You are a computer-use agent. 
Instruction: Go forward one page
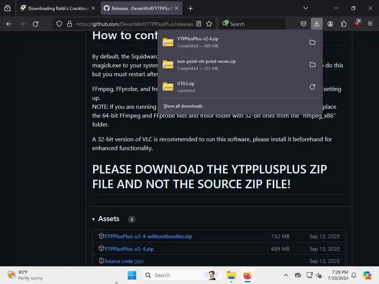[x=22, y=24]
